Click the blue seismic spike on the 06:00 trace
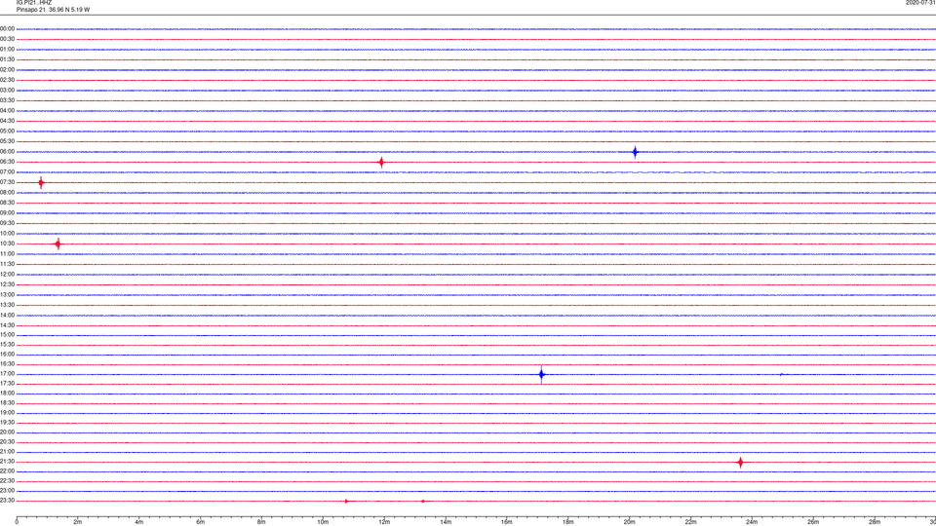936x526 pixels. pyautogui.click(x=635, y=152)
